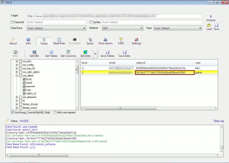Open the Settings panel icon

(136, 40)
